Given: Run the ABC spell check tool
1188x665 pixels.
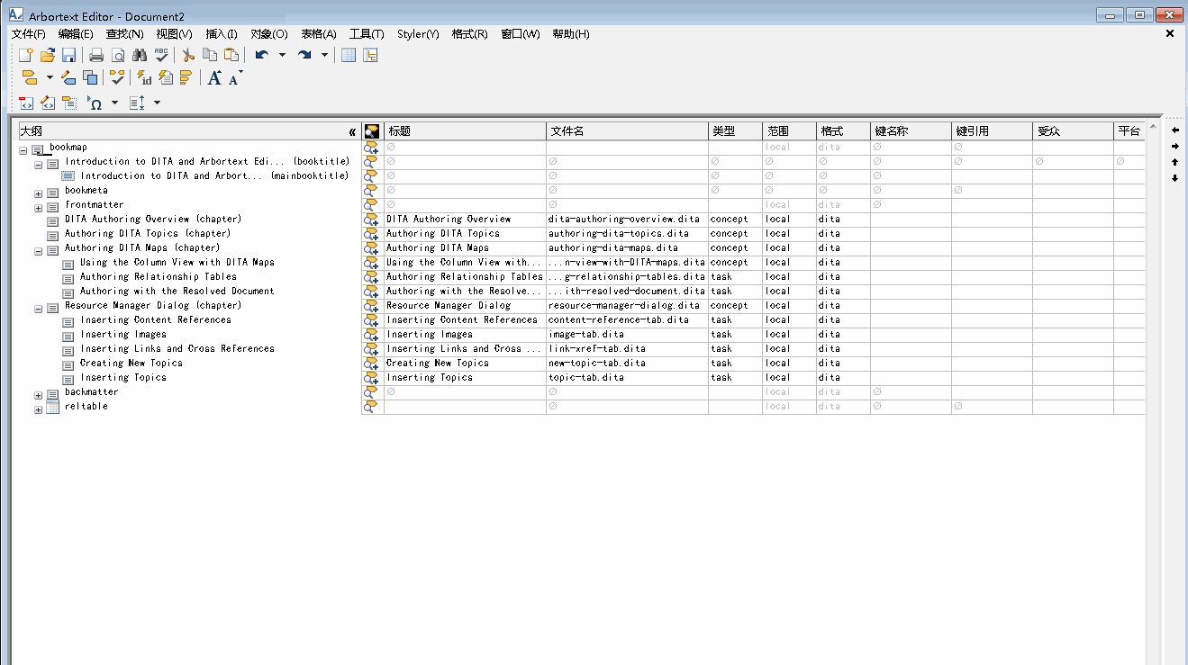Looking at the screenshot, I should pos(161,55).
